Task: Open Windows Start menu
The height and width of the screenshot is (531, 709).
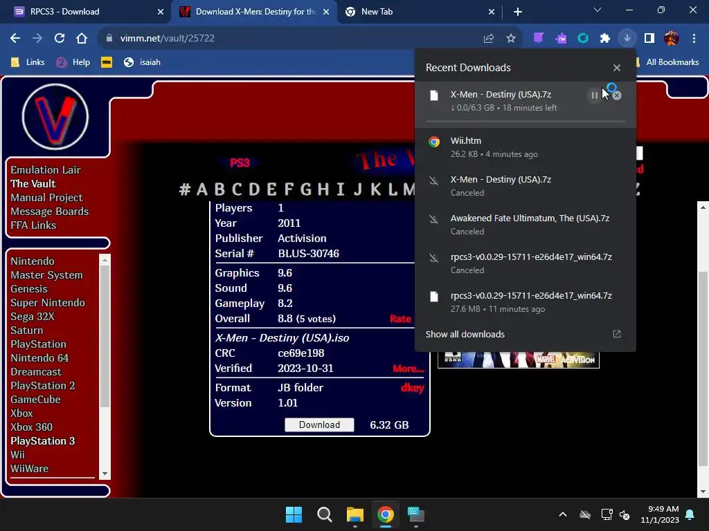Action: pos(294,514)
